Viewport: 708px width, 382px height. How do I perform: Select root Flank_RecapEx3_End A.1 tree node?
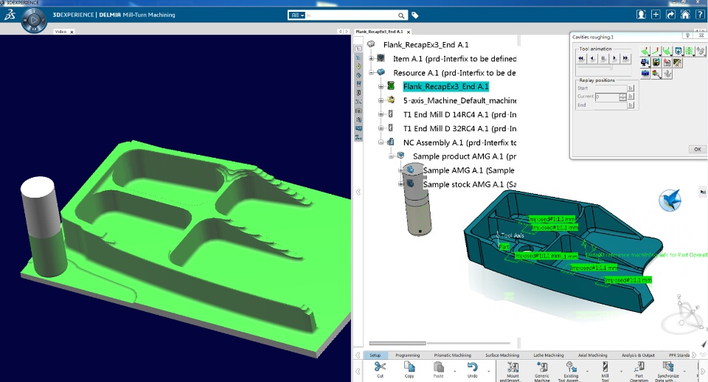(x=426, y=44)
